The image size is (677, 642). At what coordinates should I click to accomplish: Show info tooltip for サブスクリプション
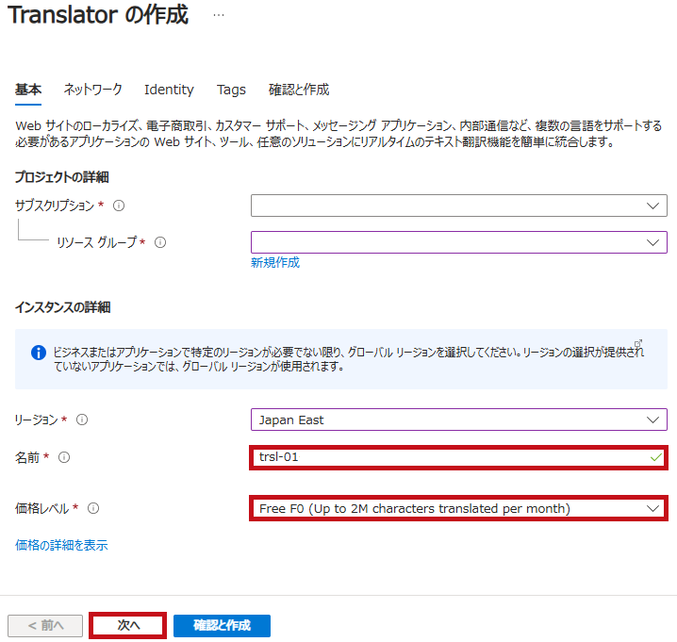119,206
